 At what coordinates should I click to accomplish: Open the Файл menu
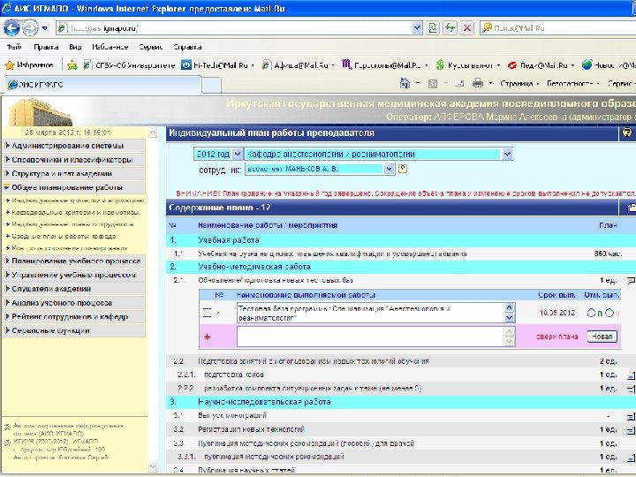click(14, 47)
